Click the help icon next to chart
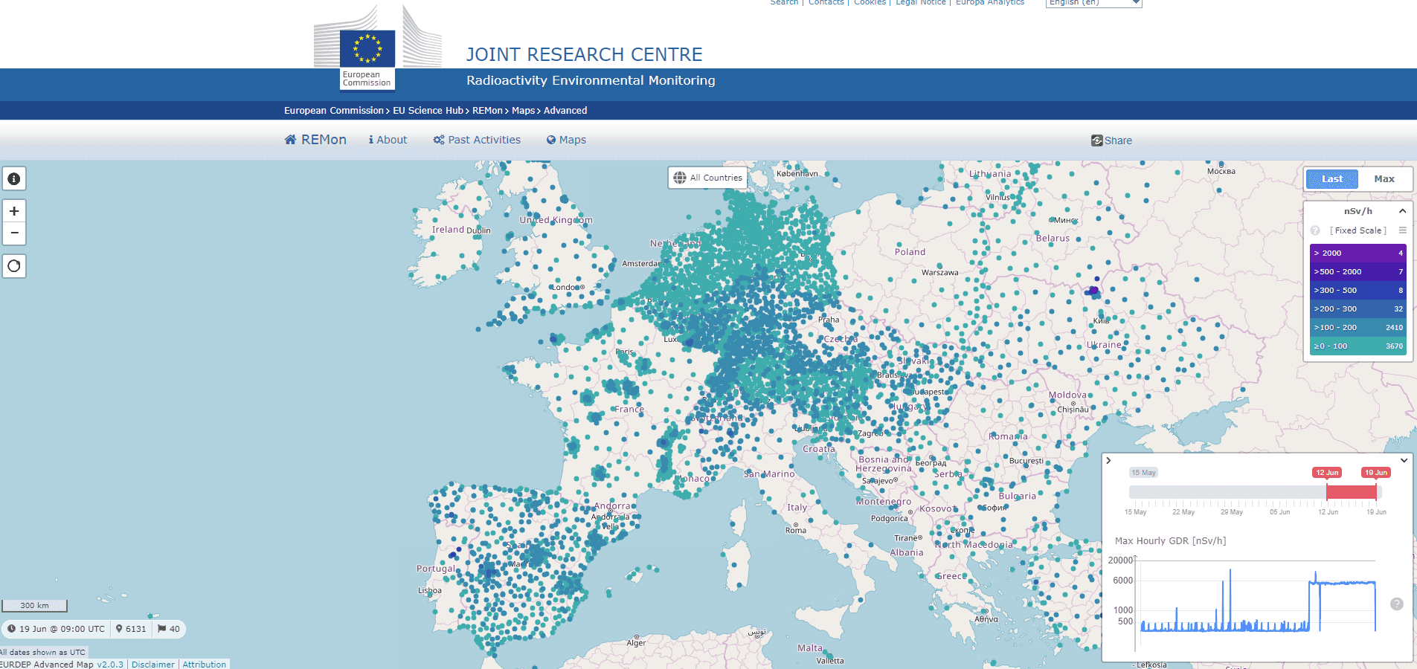 click(x=1396, y=604)
